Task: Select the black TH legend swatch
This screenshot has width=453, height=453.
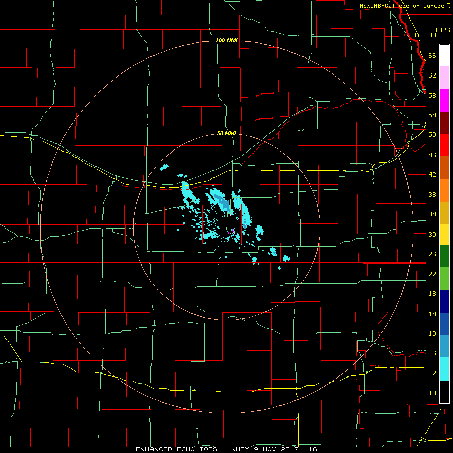Action: 444,392
